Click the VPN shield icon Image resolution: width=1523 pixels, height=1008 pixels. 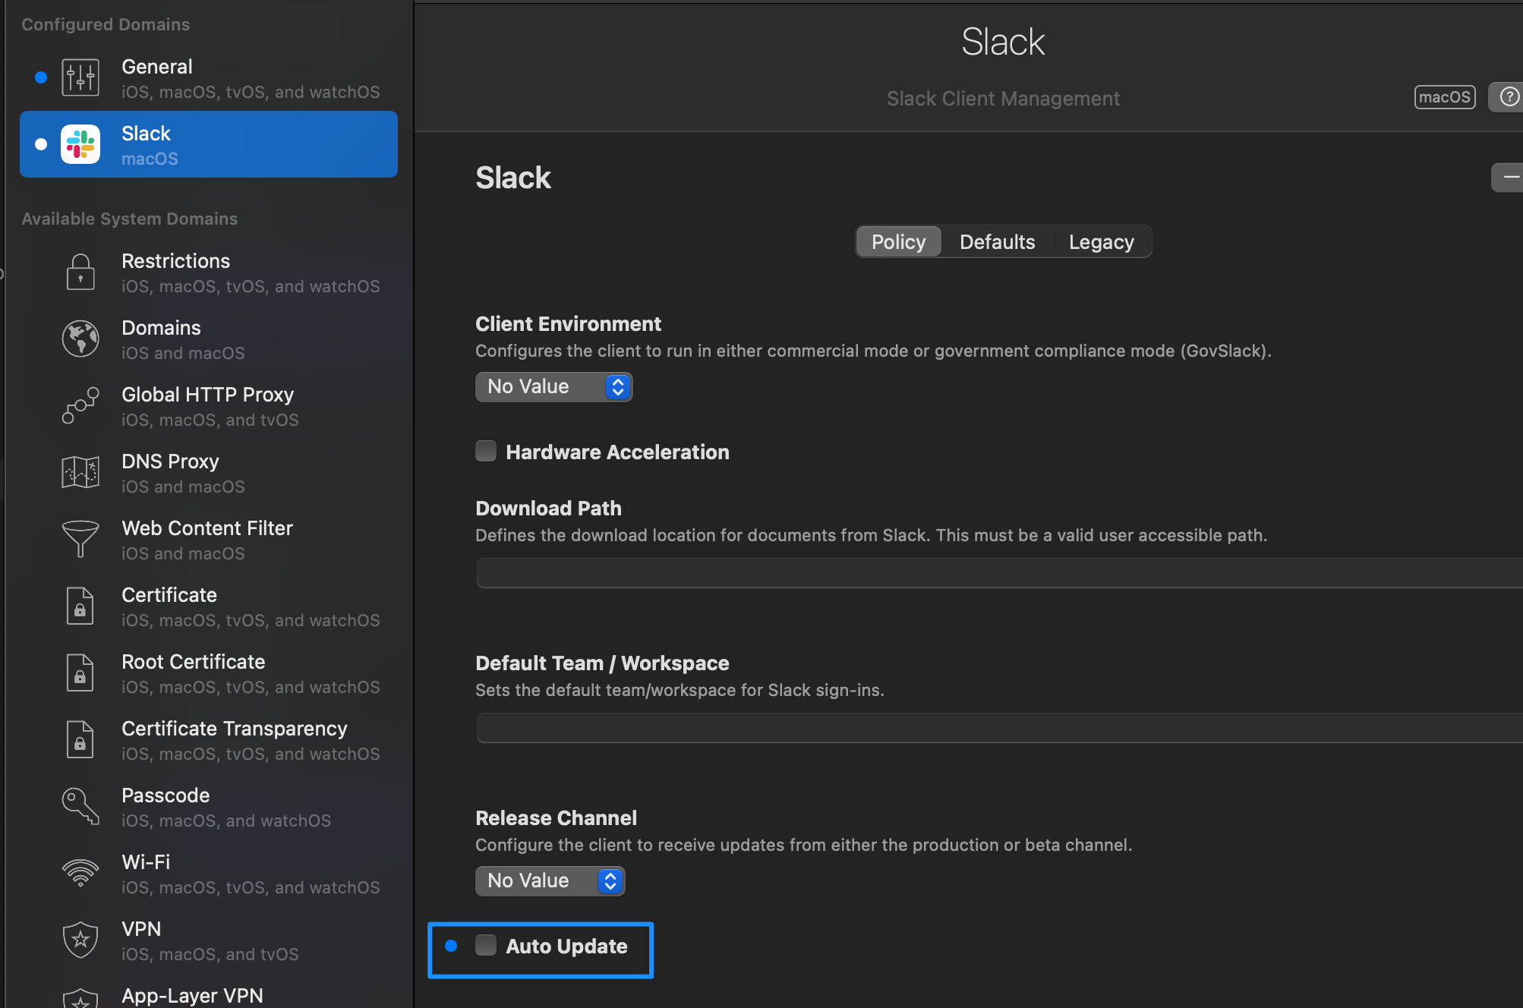pyautogui.click(x=80, y=940)
